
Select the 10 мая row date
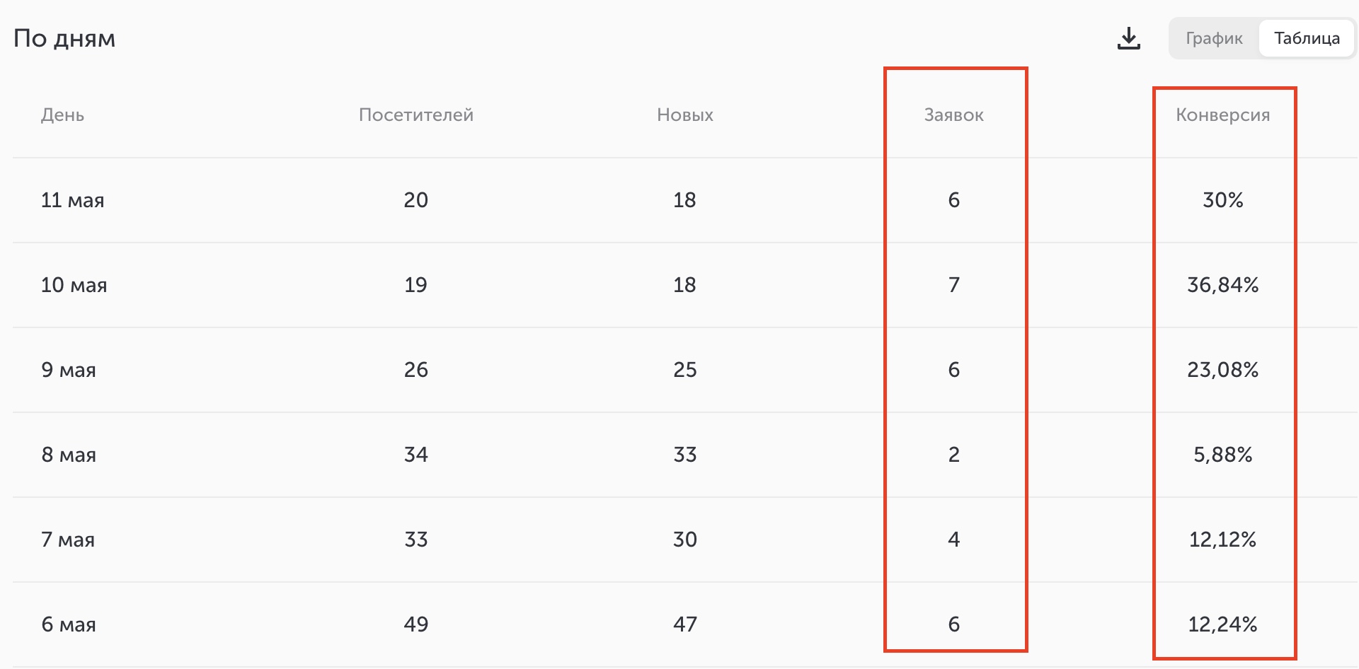74,285
